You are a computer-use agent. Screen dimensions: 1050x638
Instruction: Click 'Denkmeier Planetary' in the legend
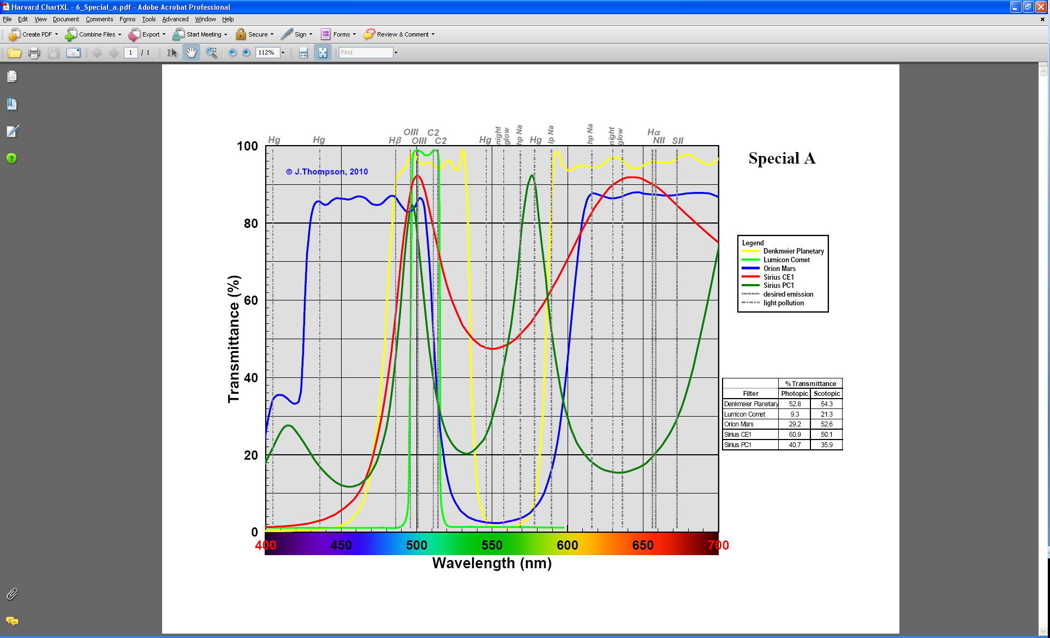(794, 251)
